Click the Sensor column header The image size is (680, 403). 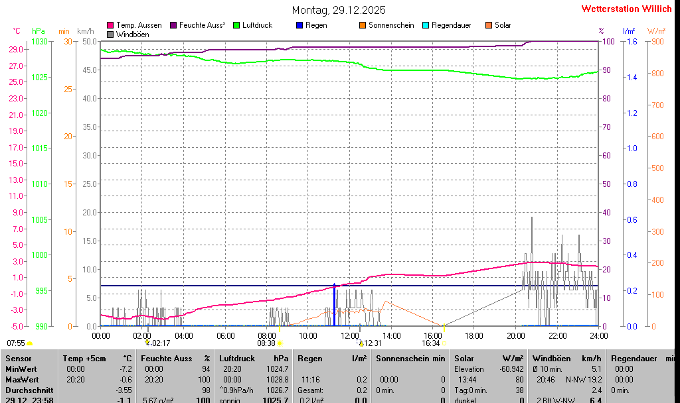19,358
